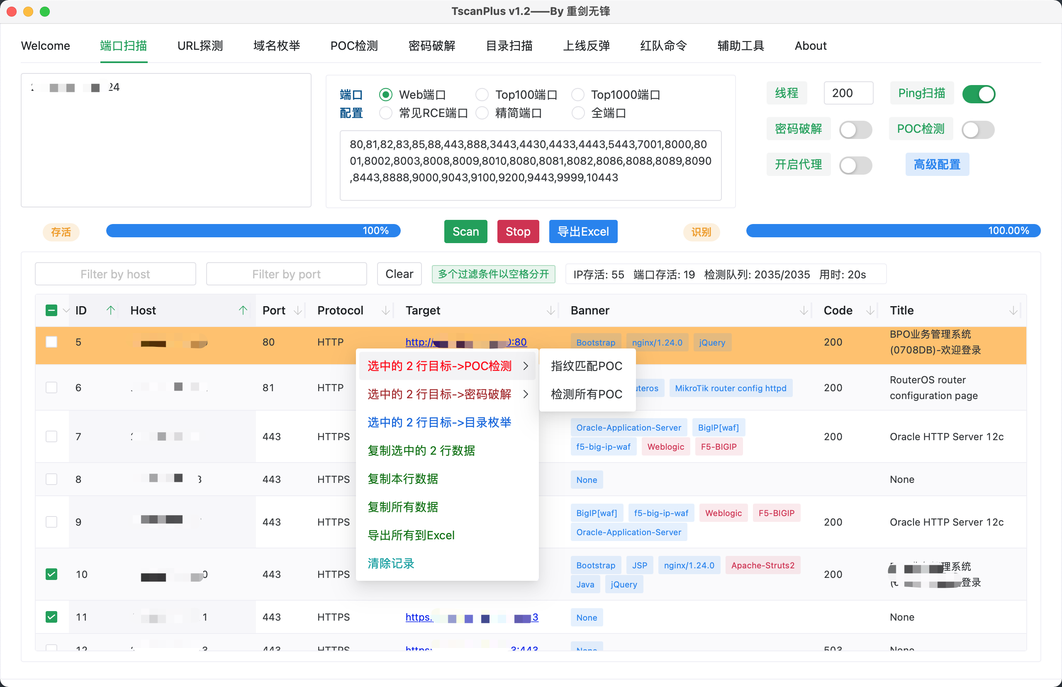
Task: Select the Top1000端口 radio option
Action: (x=577, y=95)
